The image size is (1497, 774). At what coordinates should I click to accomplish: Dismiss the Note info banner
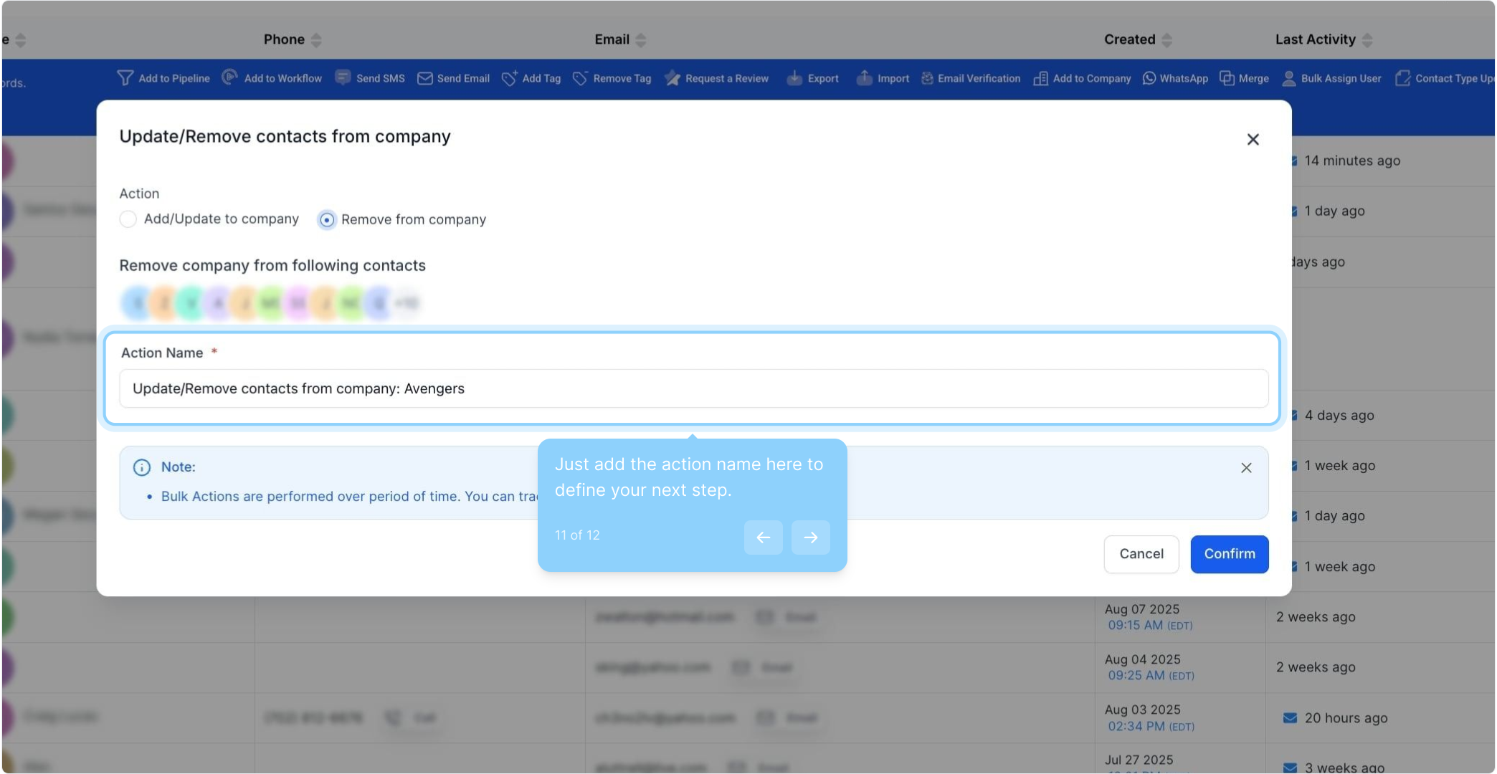click(x=1246, y=468)
